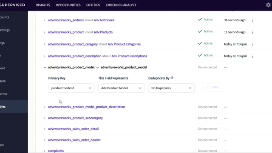Screen dimensions: 272x153
Task: Click the Save button
Action: click(x=212, y=87)
